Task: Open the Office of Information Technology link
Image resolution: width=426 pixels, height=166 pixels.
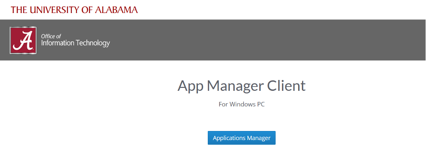Action: pos(75,40)
